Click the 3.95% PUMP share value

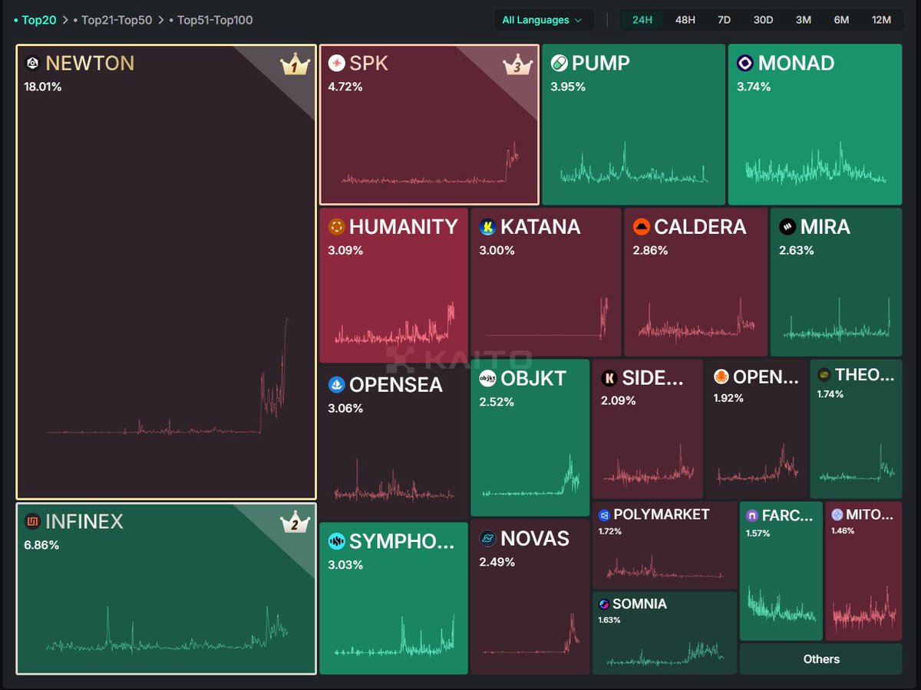568,87
